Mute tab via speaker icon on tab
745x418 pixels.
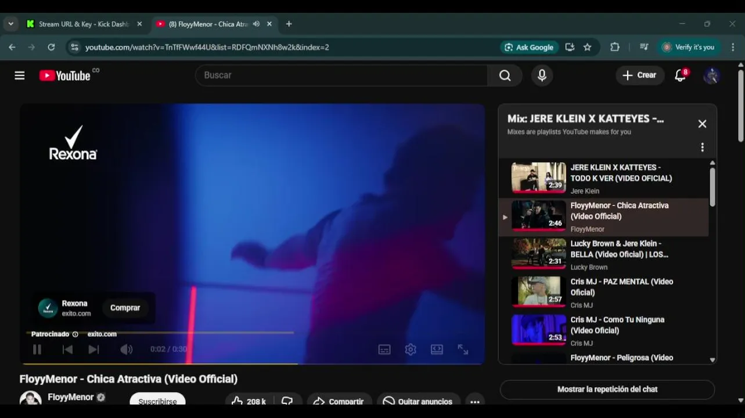(256, 24)
